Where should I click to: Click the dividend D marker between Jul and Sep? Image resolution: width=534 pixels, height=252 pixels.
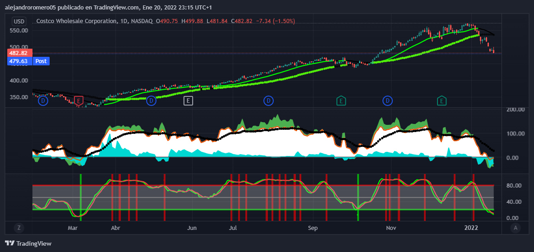click(x=268, y=101)
